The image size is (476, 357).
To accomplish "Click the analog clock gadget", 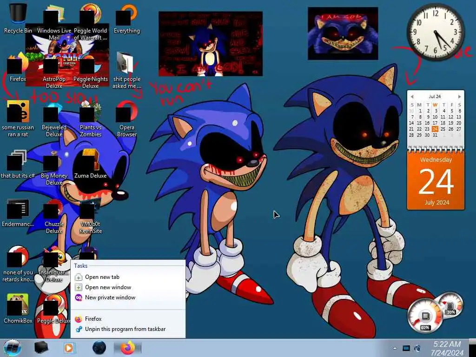I will (436, 32).
